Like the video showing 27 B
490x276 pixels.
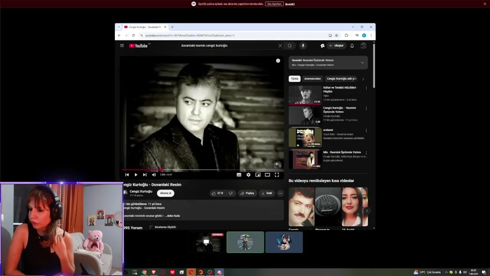(x=217, y=193)
